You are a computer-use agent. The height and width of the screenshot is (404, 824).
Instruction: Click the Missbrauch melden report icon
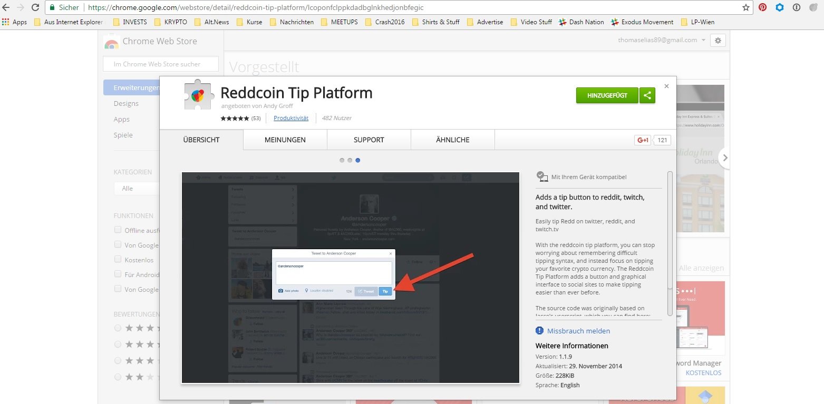[x=539, y=331]
